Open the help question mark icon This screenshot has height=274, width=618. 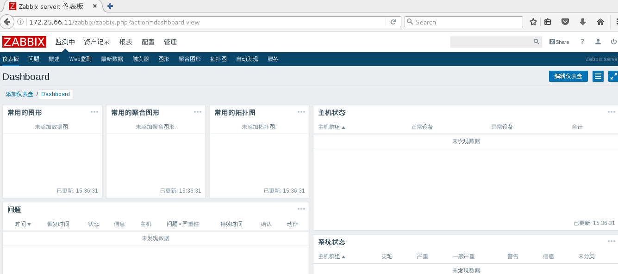[x=582, y=42]
